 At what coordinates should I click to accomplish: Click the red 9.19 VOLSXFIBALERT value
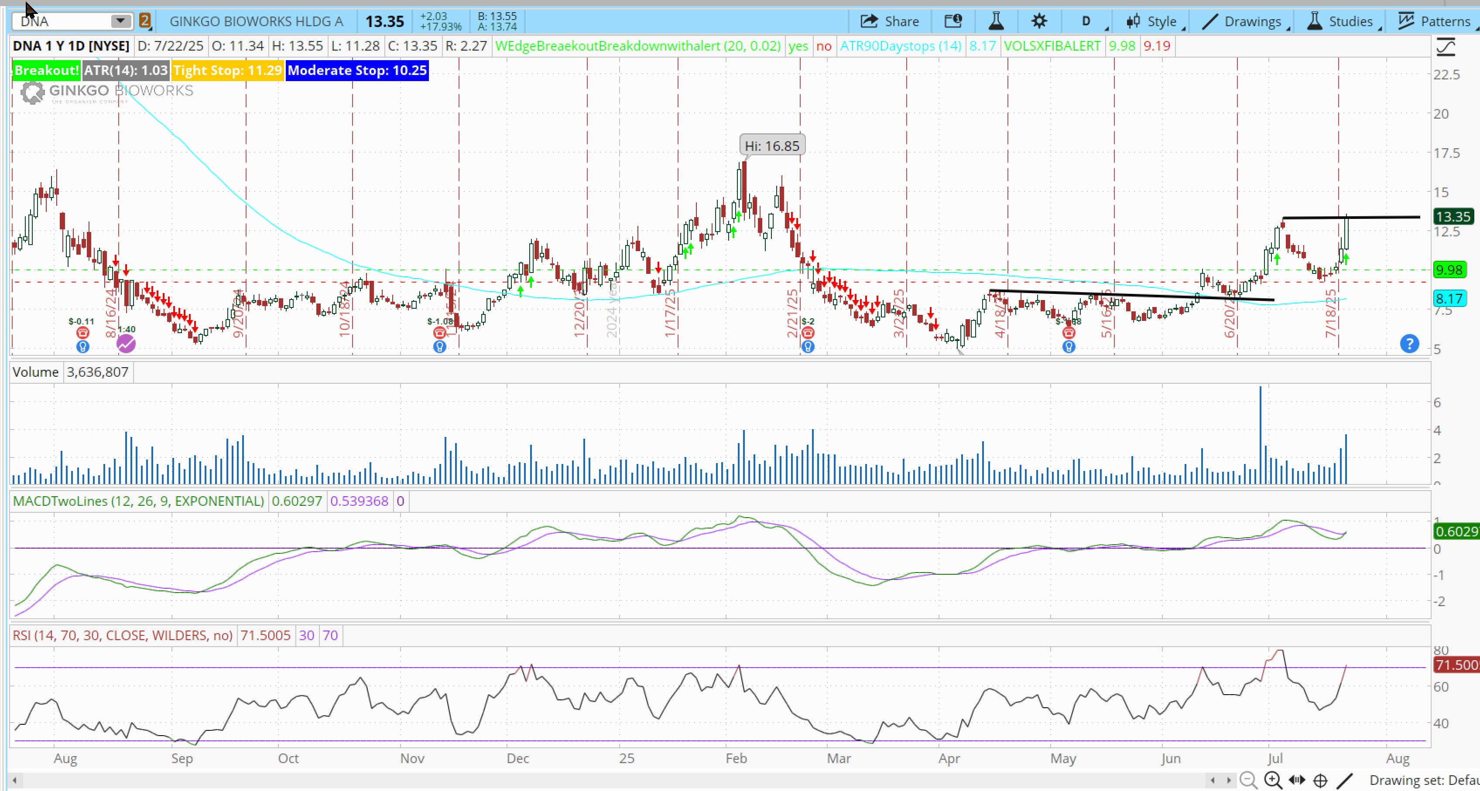1157,46
